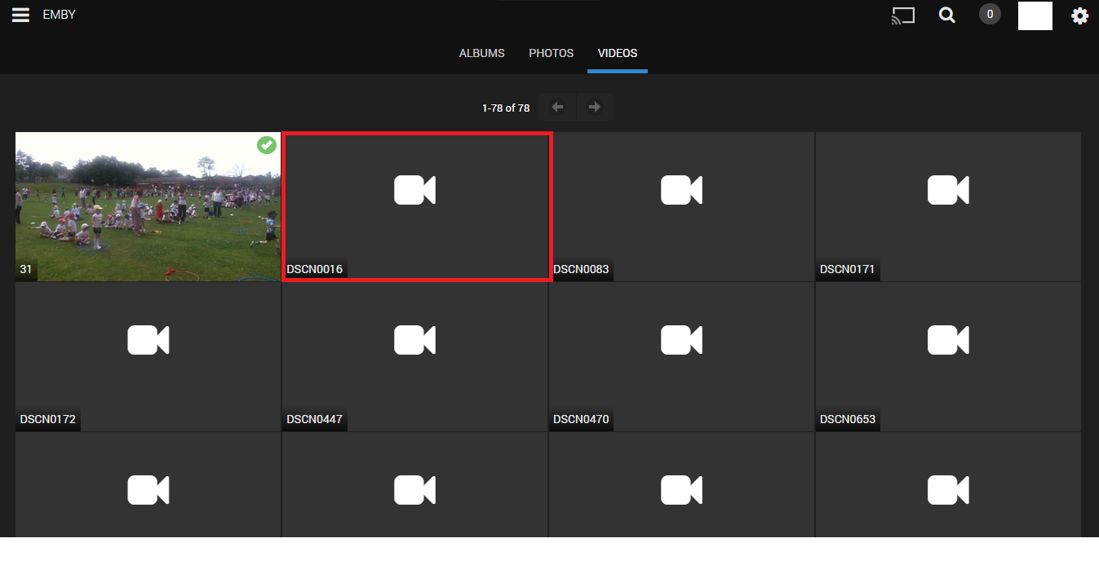
Task: Click the EMBY logo text
Action: click(59, 14)
